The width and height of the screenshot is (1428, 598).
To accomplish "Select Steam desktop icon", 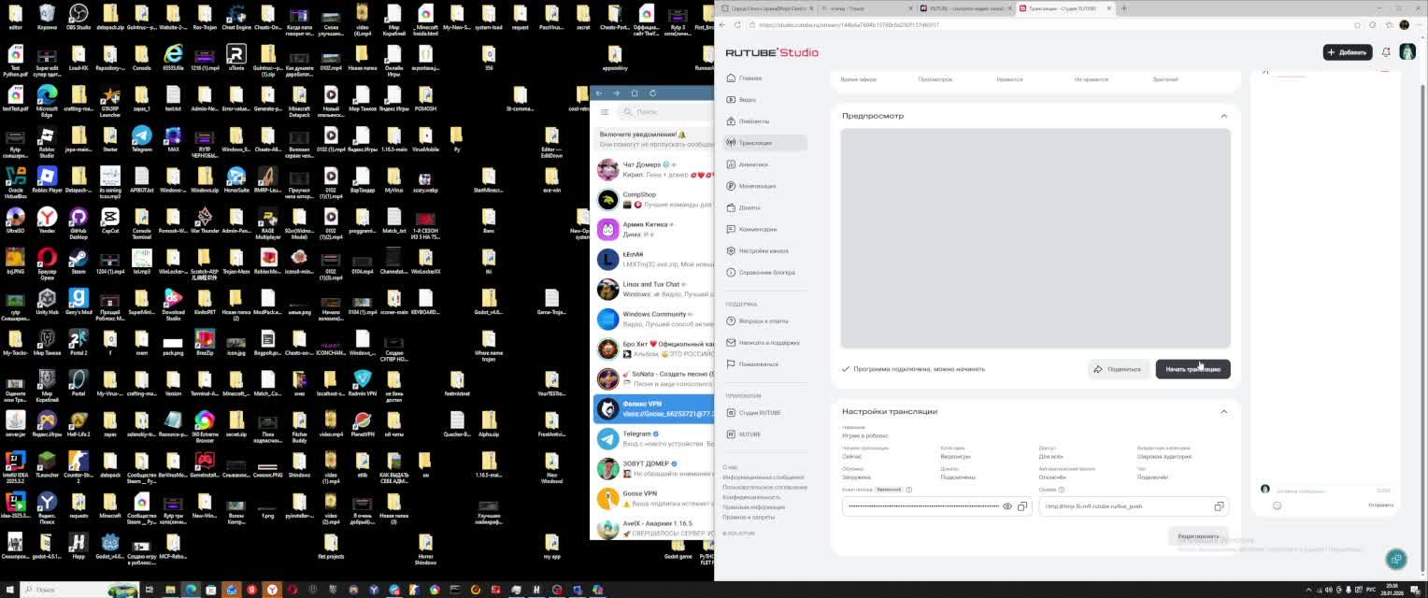I will pyautogui.click(x=79, y=261).
